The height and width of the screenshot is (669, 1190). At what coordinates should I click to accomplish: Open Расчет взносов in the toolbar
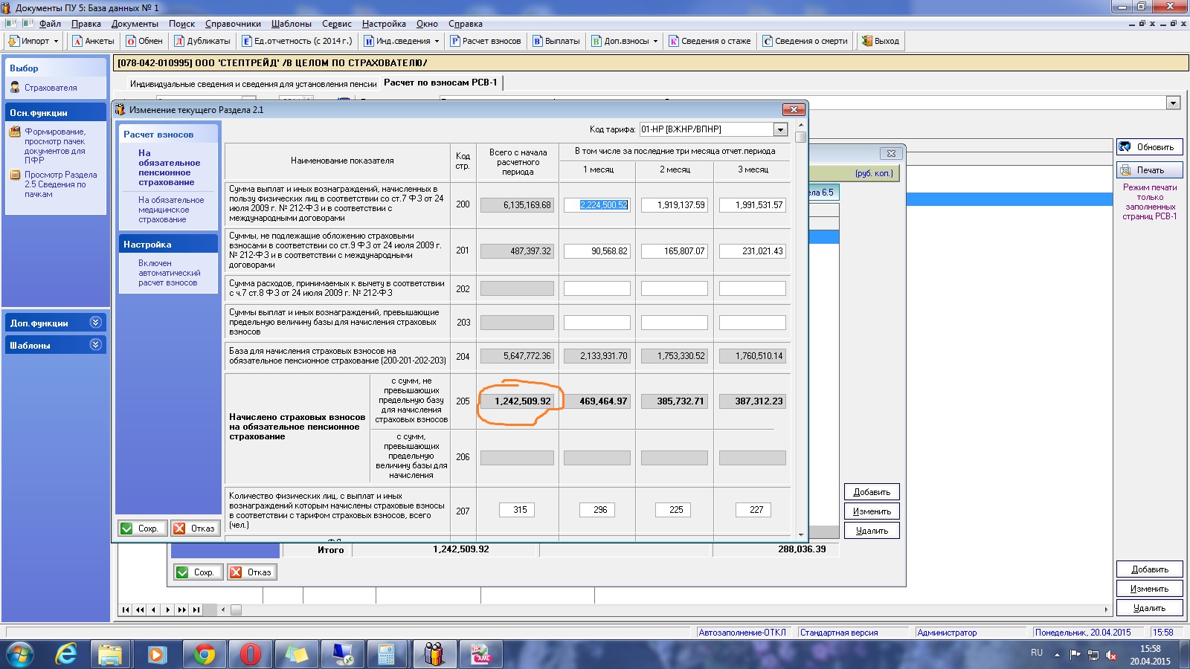pos(485,41)
